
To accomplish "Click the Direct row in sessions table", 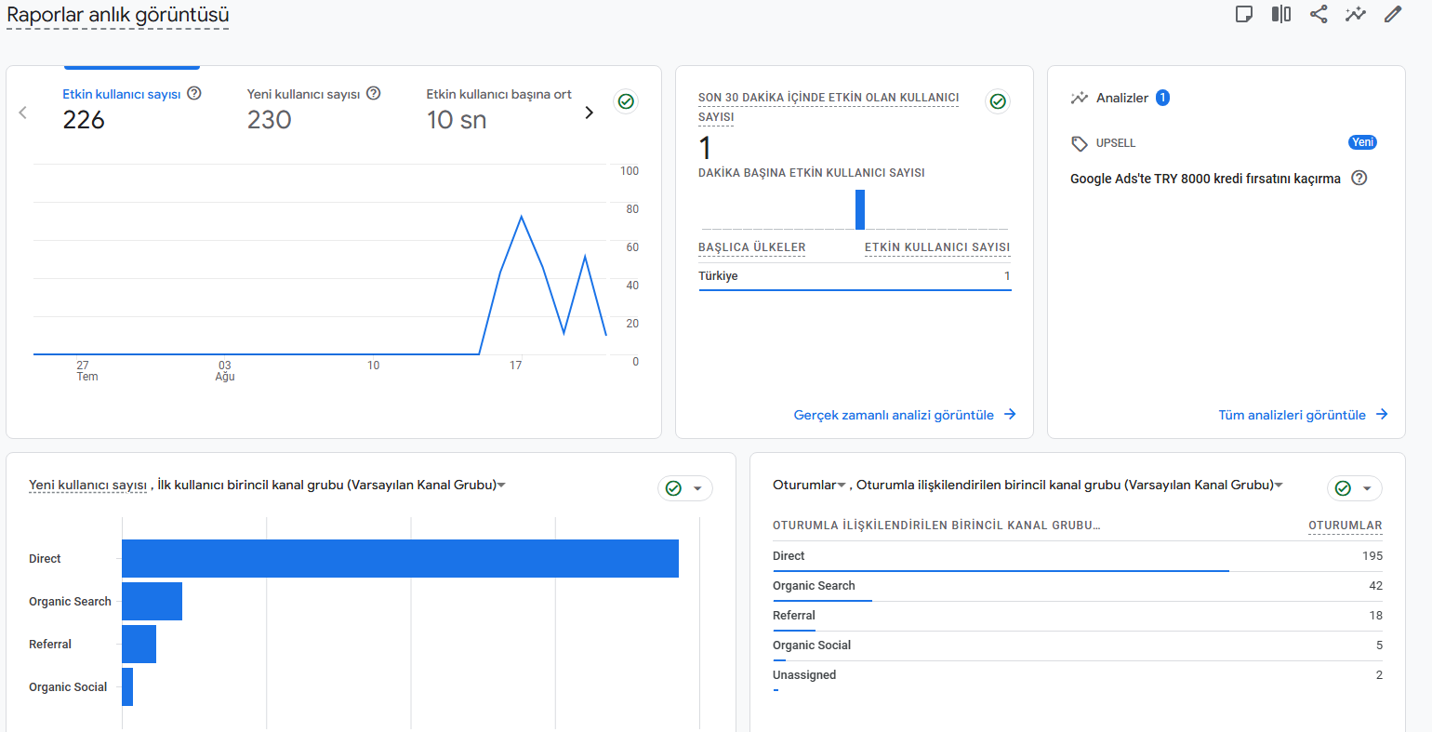I will (x=1078, y=556).
